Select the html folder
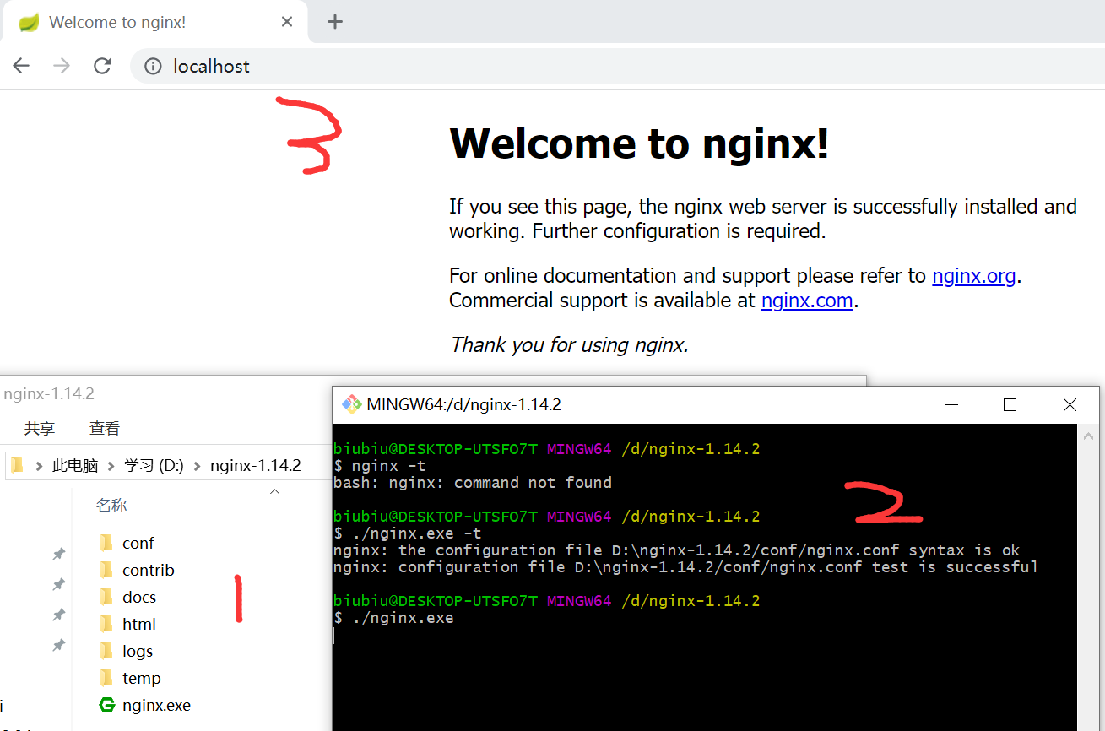 coord(138,624)
